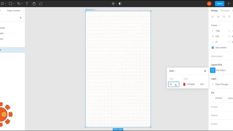The image size is (233, 131).
Task: Click the FF0000 grid color hex value
Action: coord(191,84)
